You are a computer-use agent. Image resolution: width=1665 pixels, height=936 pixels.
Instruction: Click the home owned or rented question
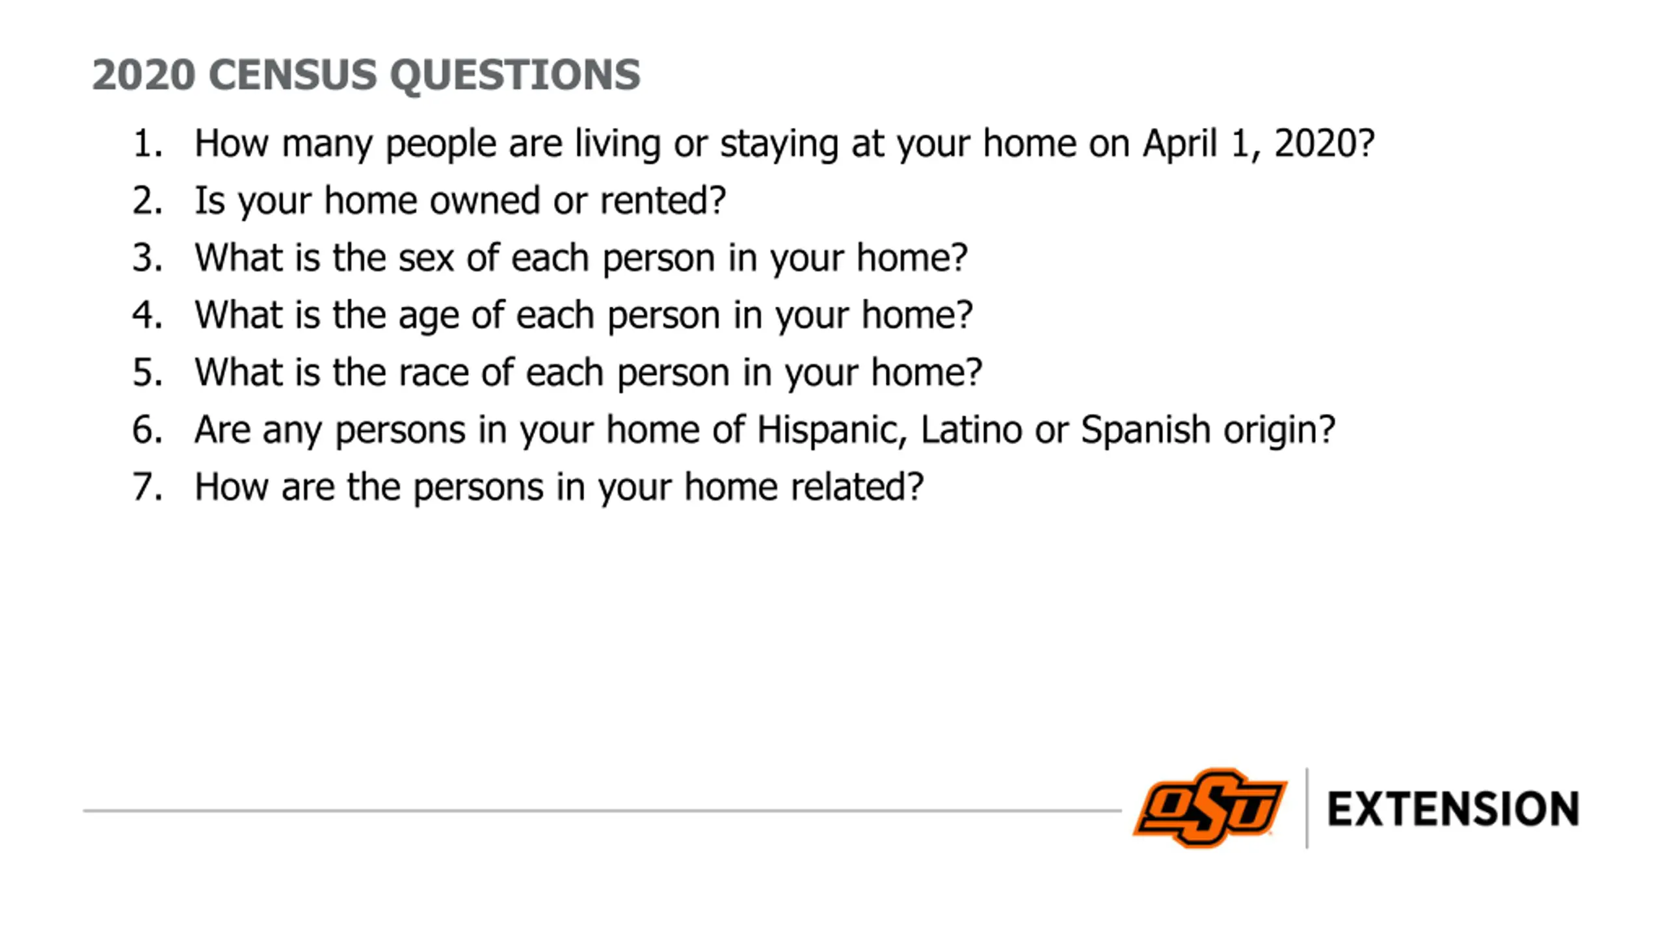(460, 201)
